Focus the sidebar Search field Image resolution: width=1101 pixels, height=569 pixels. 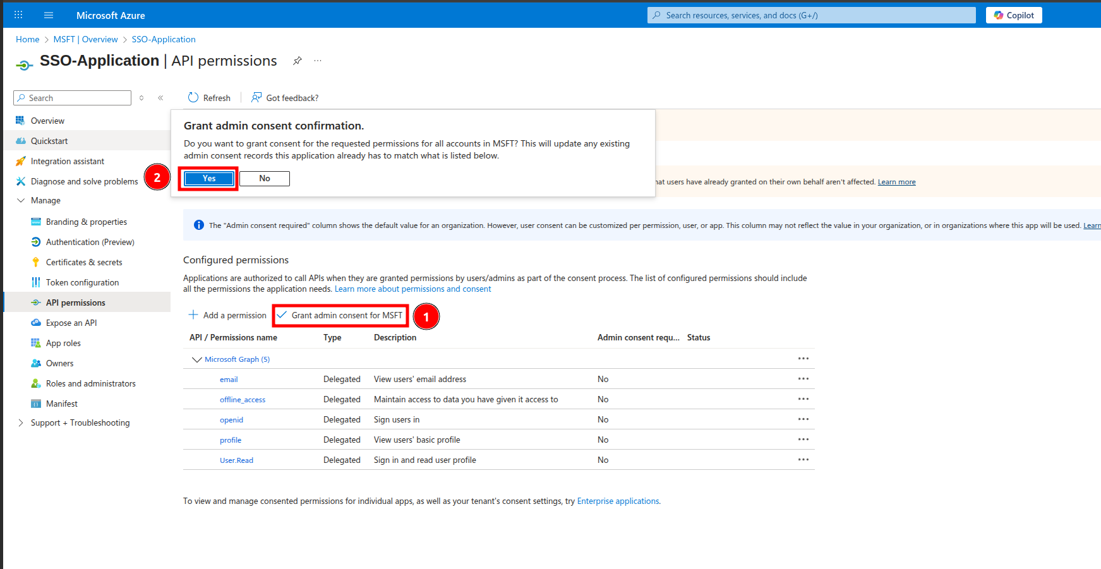click(72, 98)
